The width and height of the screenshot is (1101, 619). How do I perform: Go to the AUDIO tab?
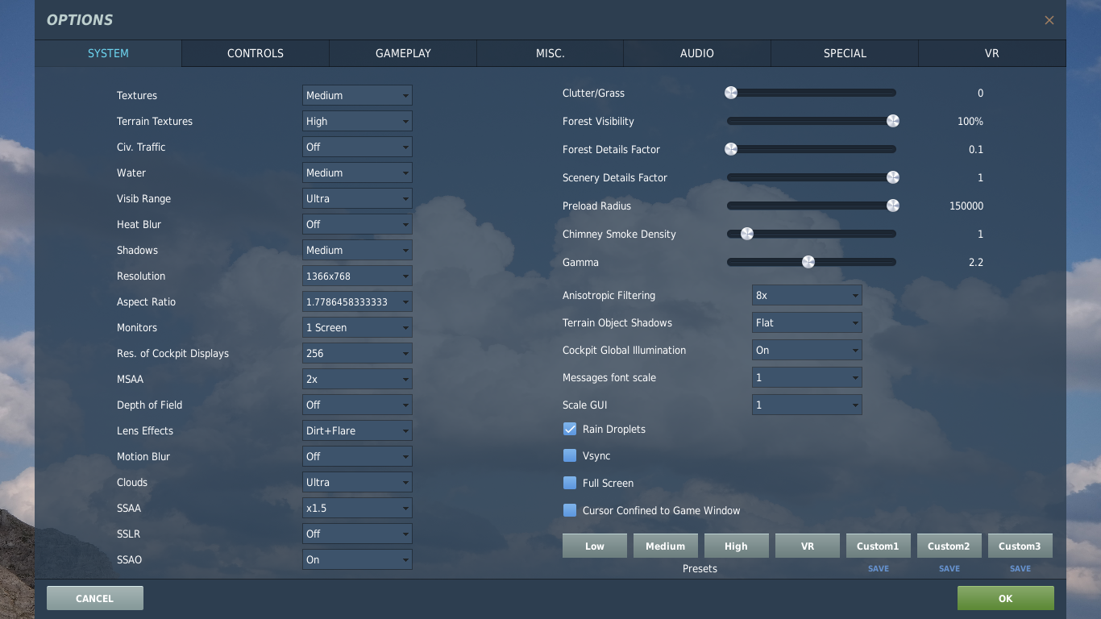click(x=697, y=53)
